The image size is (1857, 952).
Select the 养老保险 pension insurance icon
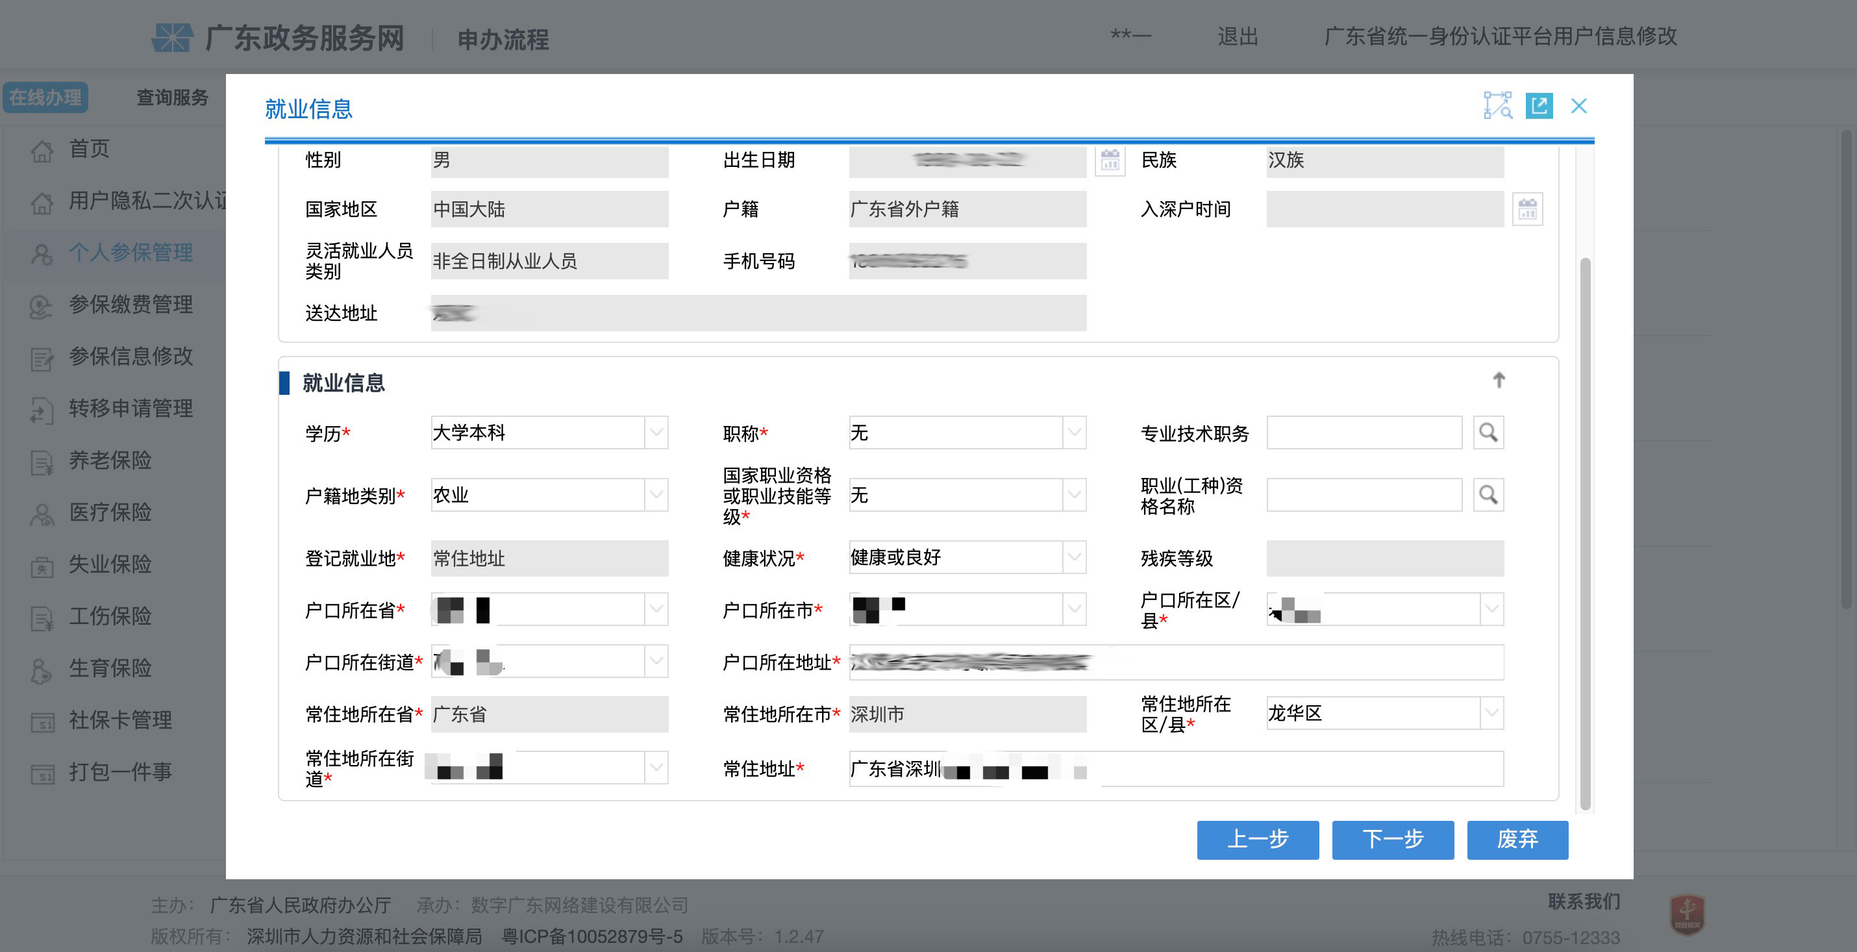point(41,461)
